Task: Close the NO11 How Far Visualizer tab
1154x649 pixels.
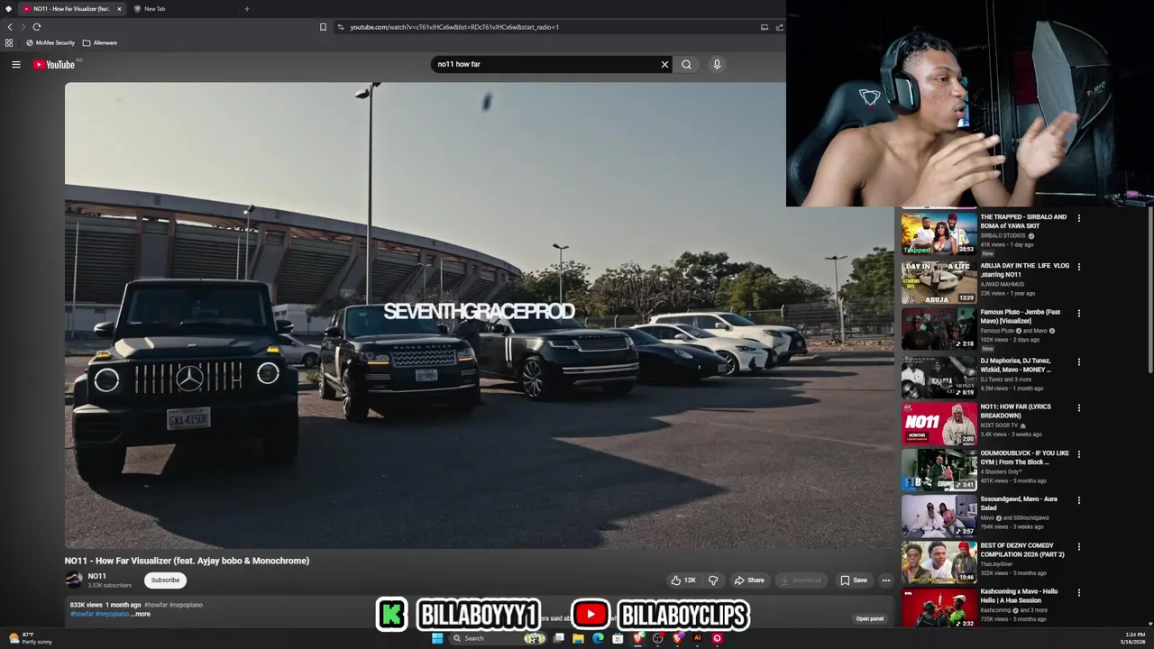Action: (119, 9)
